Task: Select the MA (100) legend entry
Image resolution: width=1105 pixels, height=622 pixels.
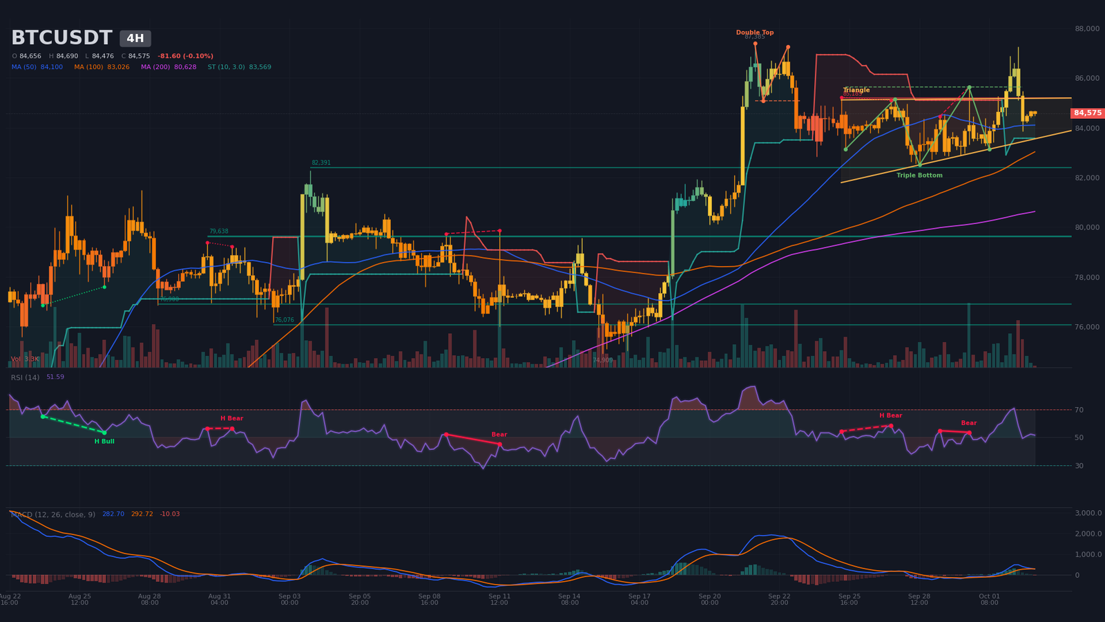Action: 102,67
